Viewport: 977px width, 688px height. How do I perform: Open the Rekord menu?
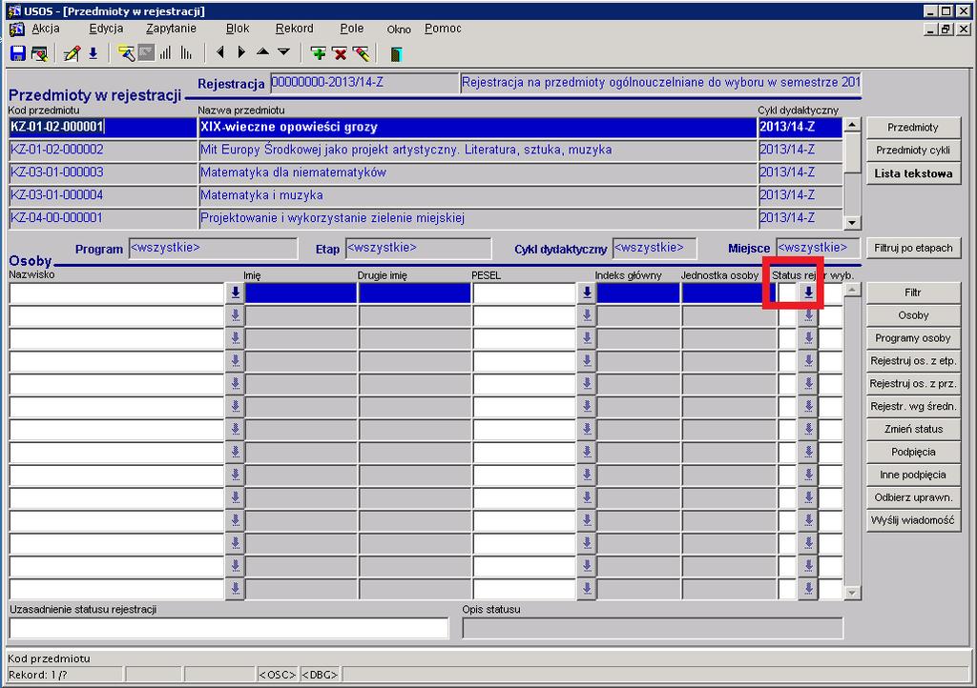click(x=294, y=29)
